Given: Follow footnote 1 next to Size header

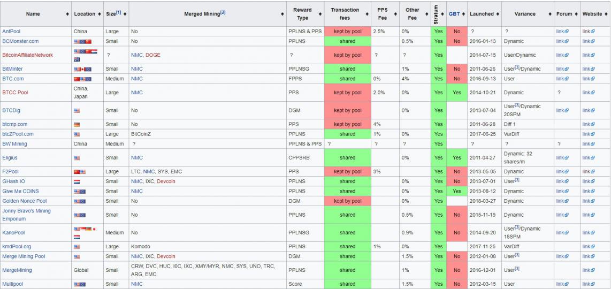Looking at the screenshot, I should pos(119,12).
